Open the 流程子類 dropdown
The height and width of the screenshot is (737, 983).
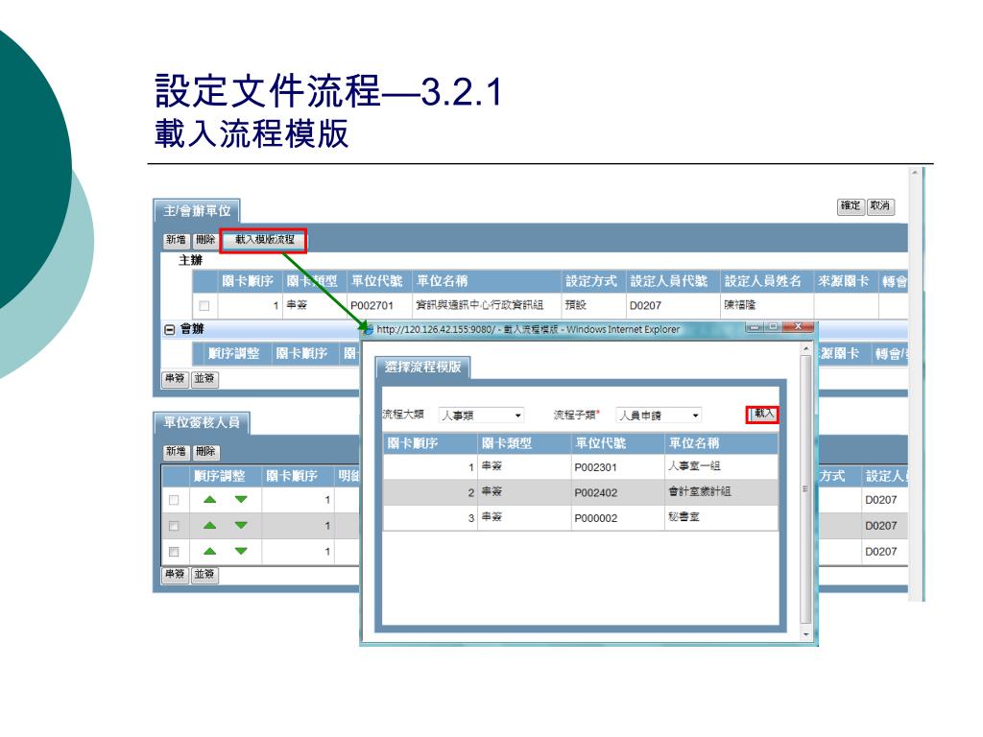coord(659,415)
